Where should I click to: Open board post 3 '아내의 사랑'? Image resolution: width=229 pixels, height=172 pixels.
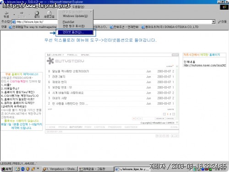(x=60, y=98)
